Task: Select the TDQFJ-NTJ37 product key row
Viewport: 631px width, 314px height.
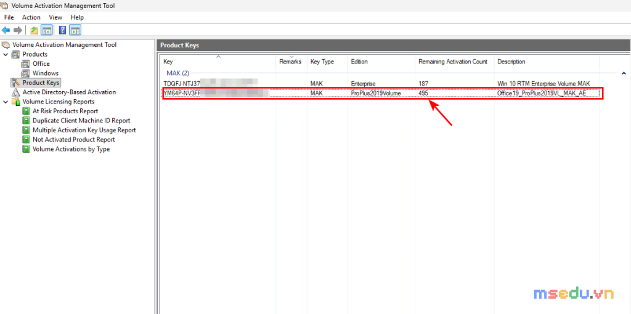Action: pyautogui.click(x=381, y=84)
